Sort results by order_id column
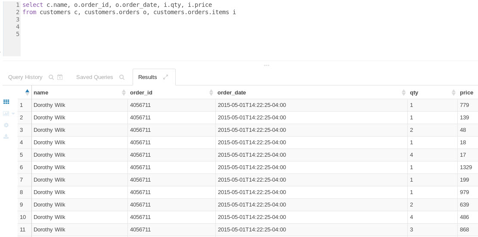 [x=211, y=93]
